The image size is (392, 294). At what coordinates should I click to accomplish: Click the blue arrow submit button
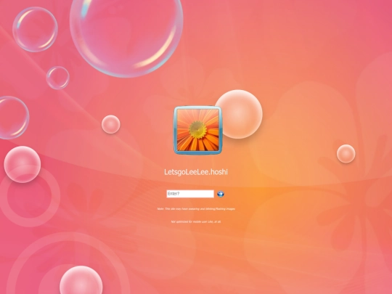click(221, 194)
